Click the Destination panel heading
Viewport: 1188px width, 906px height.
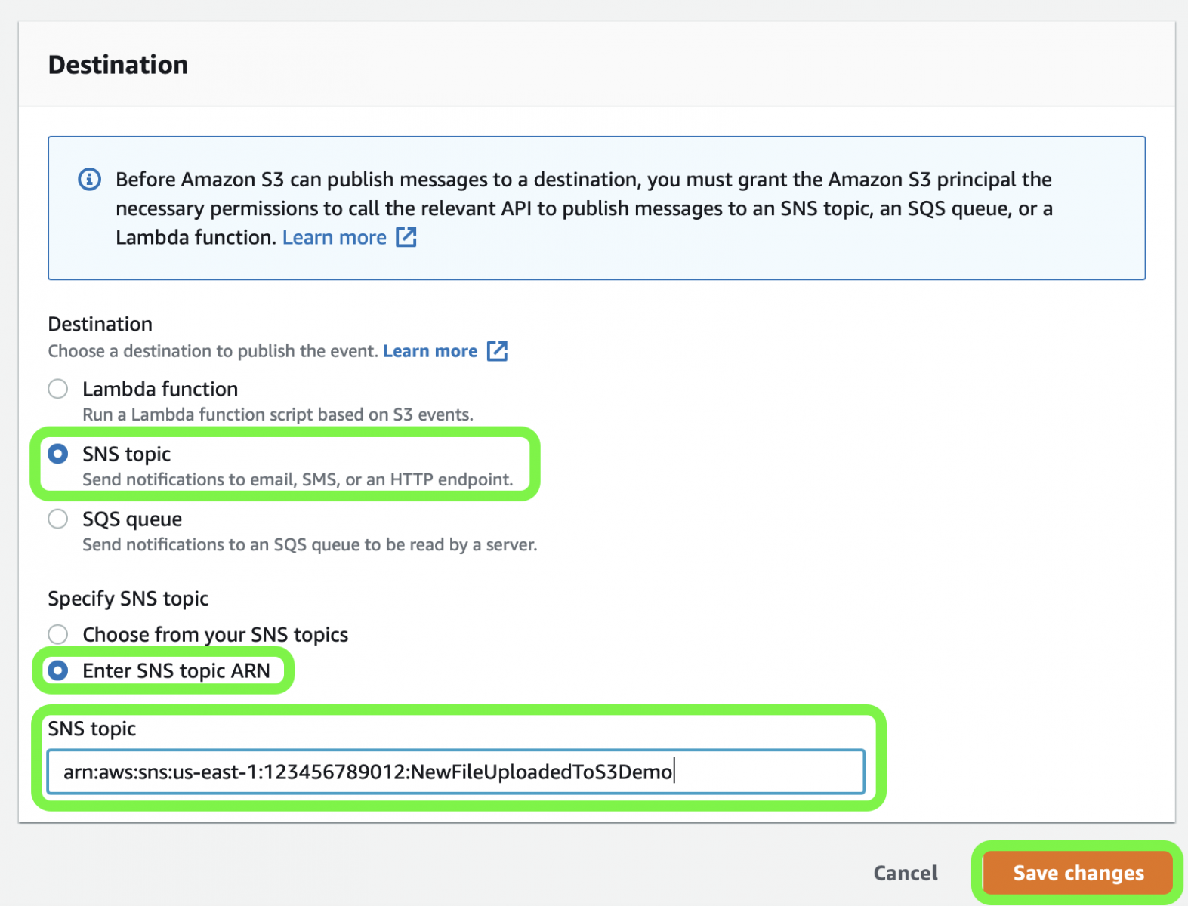coord(118,65)
